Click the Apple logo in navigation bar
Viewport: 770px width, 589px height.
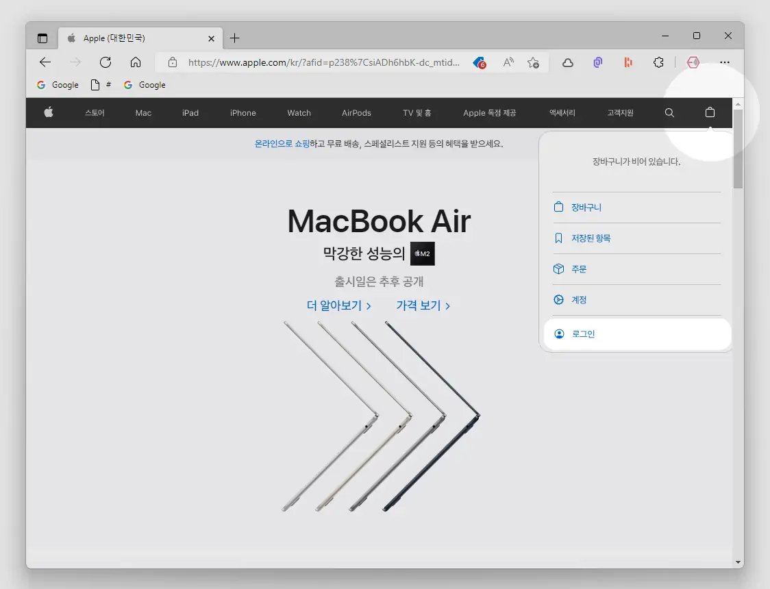[x=49, y=113]
